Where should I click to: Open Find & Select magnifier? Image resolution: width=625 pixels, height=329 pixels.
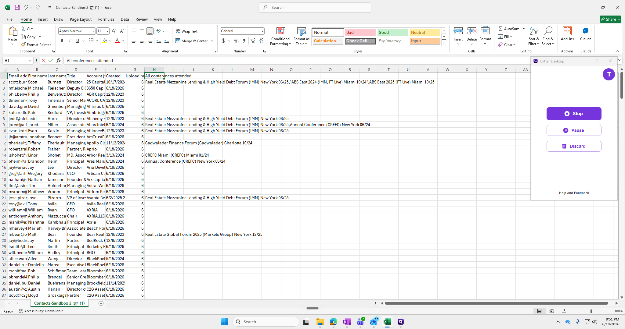pyautogui.click(x=548, y=36)
